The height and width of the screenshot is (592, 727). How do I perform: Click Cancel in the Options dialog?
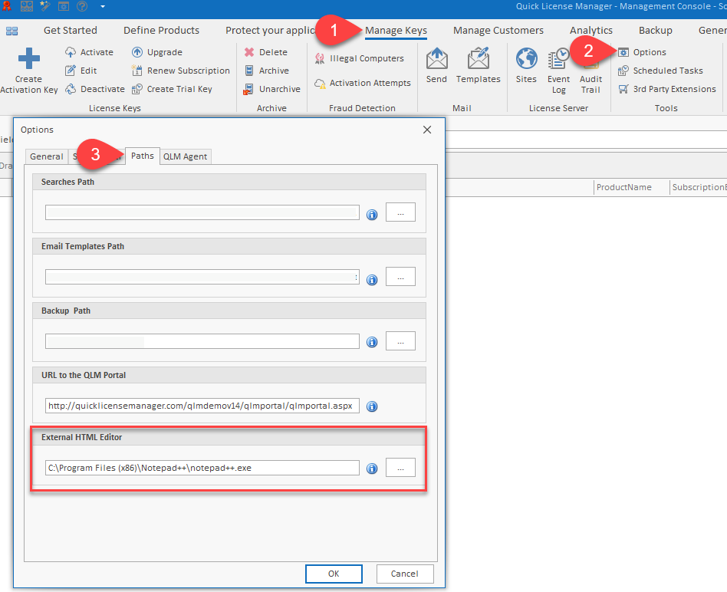coord(405,574)
